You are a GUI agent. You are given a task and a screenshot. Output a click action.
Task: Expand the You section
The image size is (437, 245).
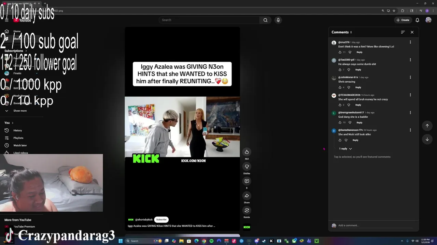pyautogui.click(x=9, y=123)
